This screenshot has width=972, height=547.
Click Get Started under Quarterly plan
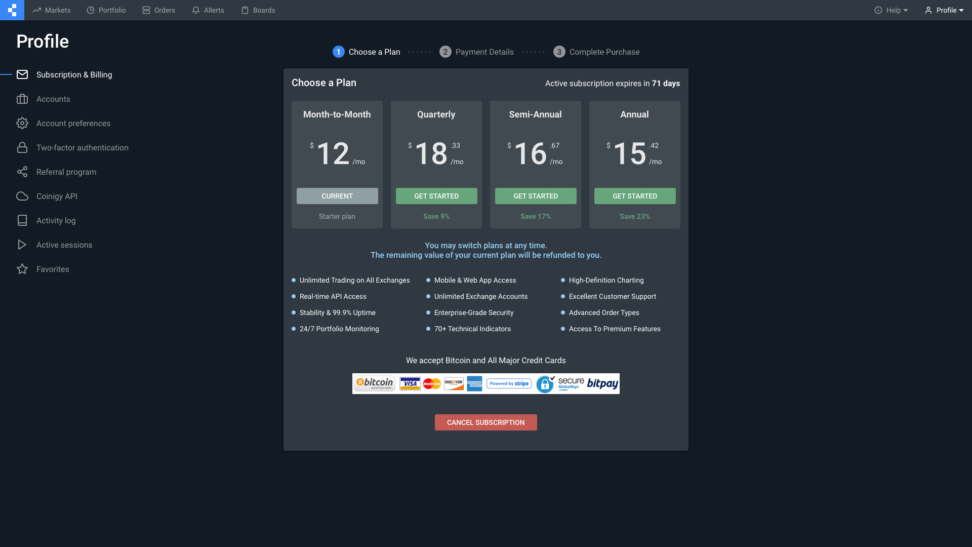(x=436, y=196)
